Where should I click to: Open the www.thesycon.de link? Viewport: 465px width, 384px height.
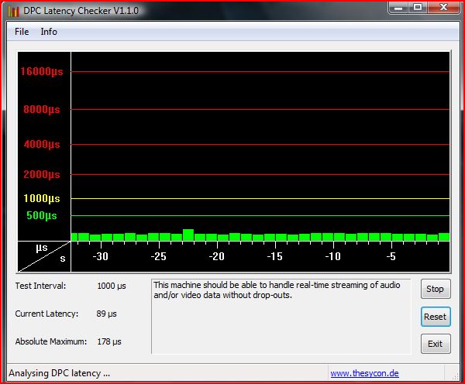(x=364, y=373)
